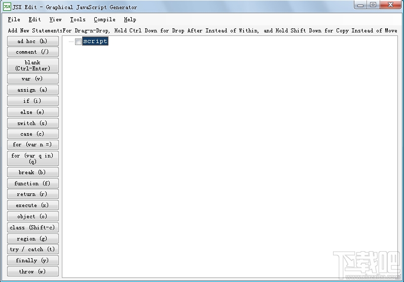404x282 pixels.
Task: Insert a throw (w) statement
Action: click(33, 271)
